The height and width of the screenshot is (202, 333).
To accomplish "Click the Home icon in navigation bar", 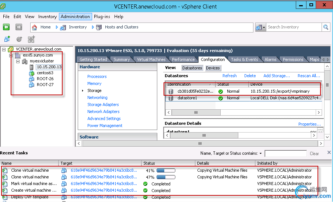I will 34,27.
